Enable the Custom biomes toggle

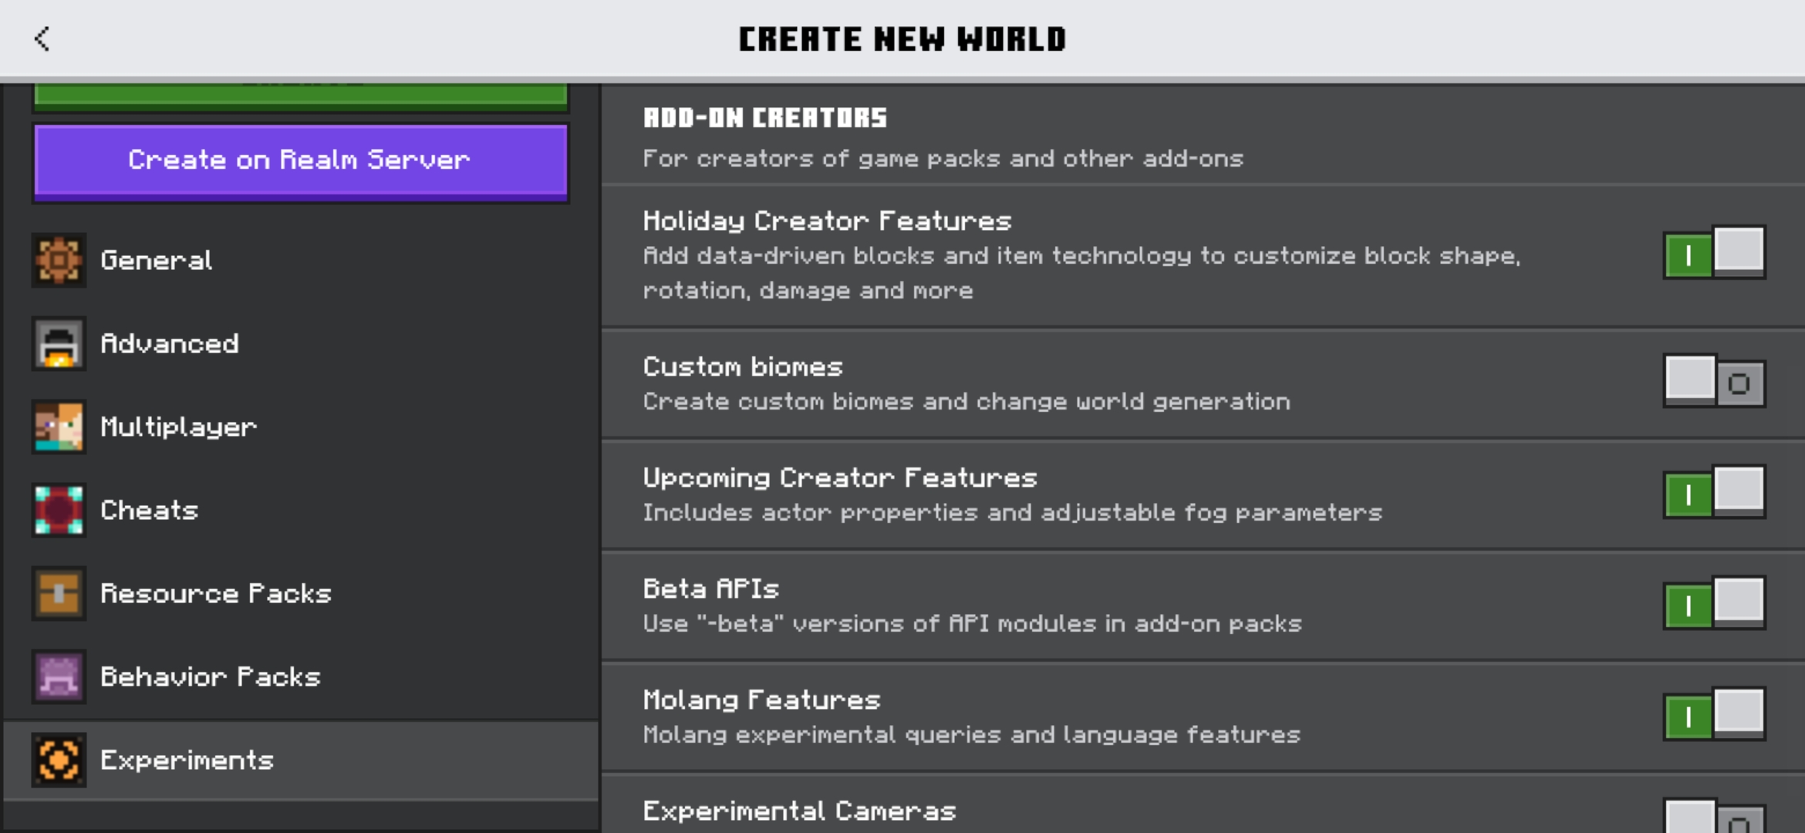[1714, 381]
